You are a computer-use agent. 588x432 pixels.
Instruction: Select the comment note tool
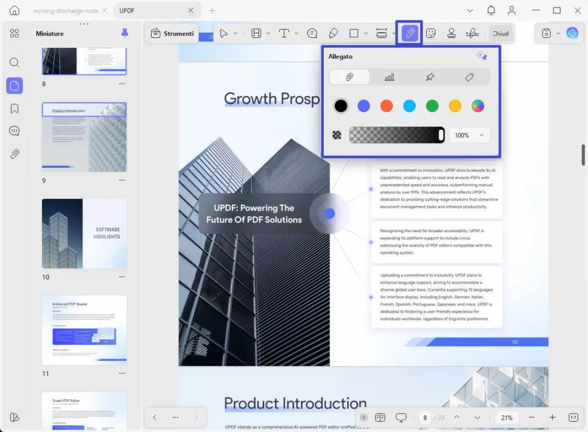pyautogui.click(x=312, y=33)
